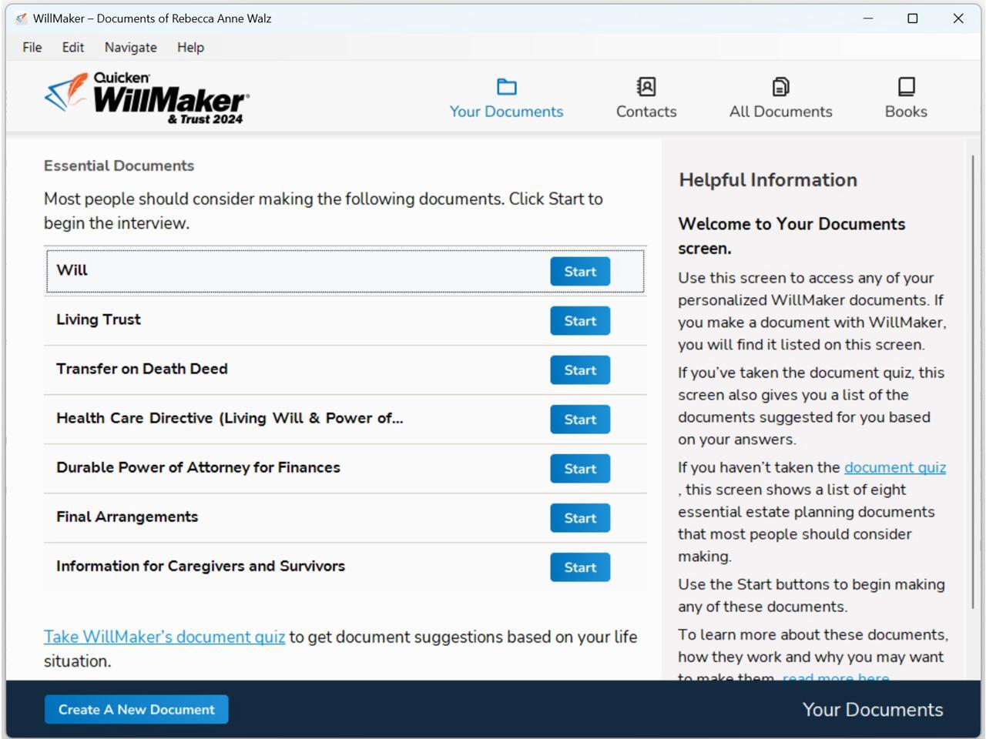Click the WillMaker title bar app icon
This screenshot has height=739, width=986.
tap(21, 18)
